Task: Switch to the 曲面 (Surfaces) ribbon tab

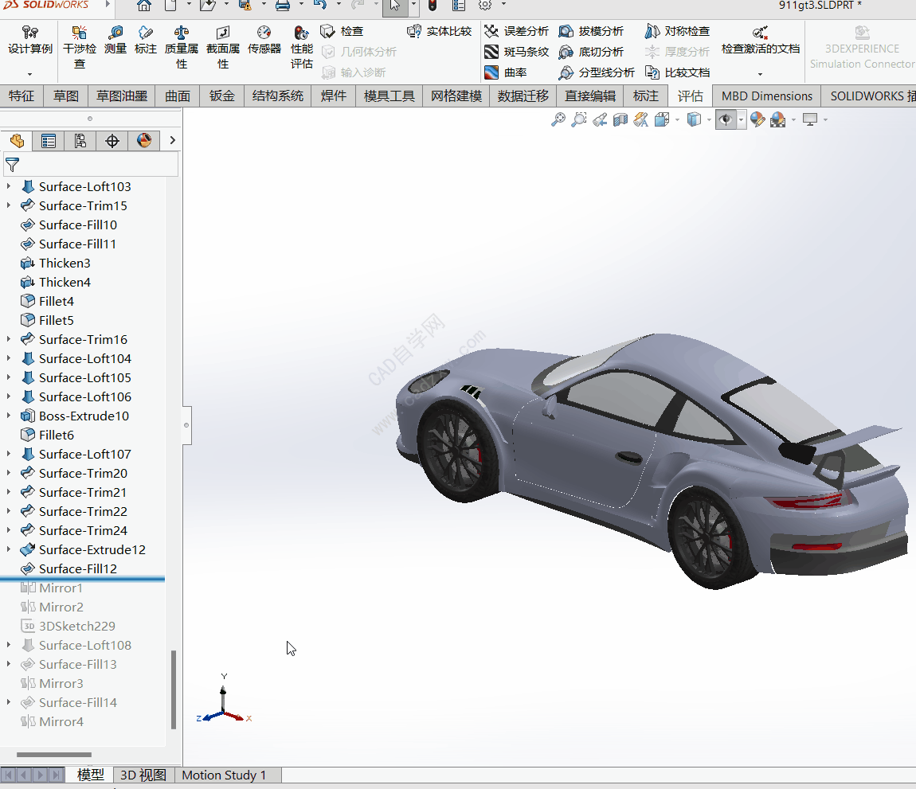Action: coord(178,96)
